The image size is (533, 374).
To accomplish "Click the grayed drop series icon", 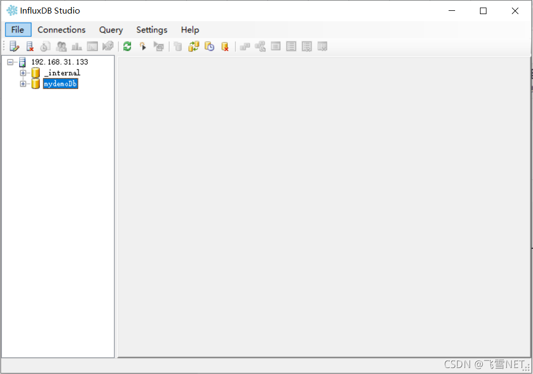I will 307,46.
